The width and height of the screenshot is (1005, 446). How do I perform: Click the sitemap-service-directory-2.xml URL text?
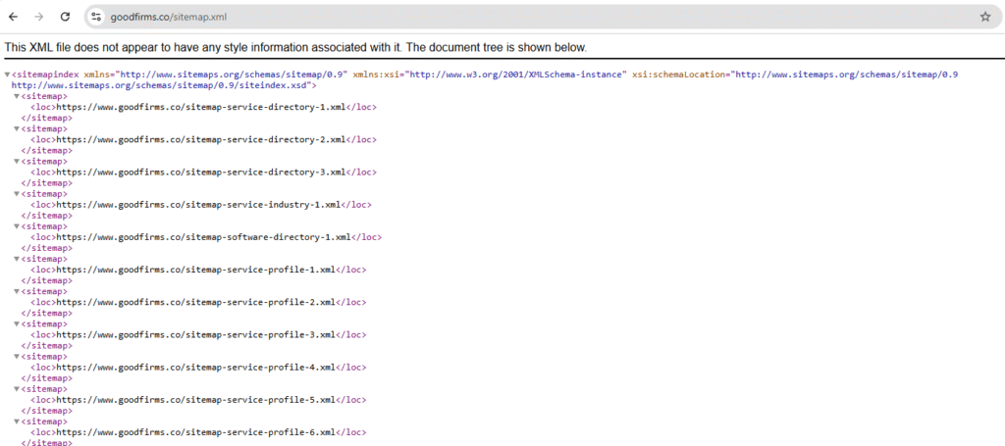tap(201, 139)
